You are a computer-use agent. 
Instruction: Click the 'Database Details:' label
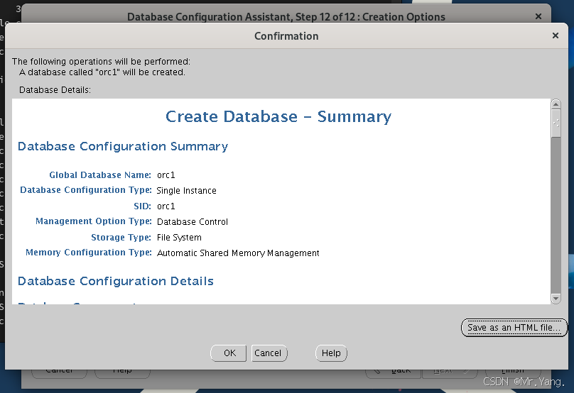tap(55, 90)
